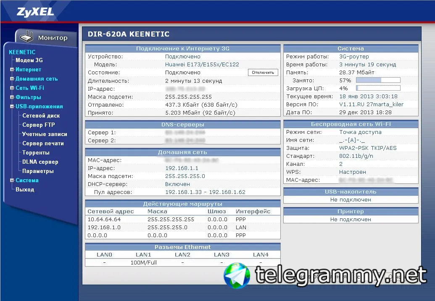This screenshot has width=435, height=301.
Task: Click the memory value 28.37 Мбайт
Action: click(x=356, y=73)
